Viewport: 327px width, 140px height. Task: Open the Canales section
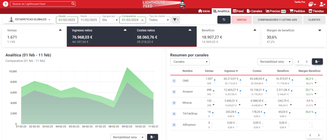(x=255, y=11)
